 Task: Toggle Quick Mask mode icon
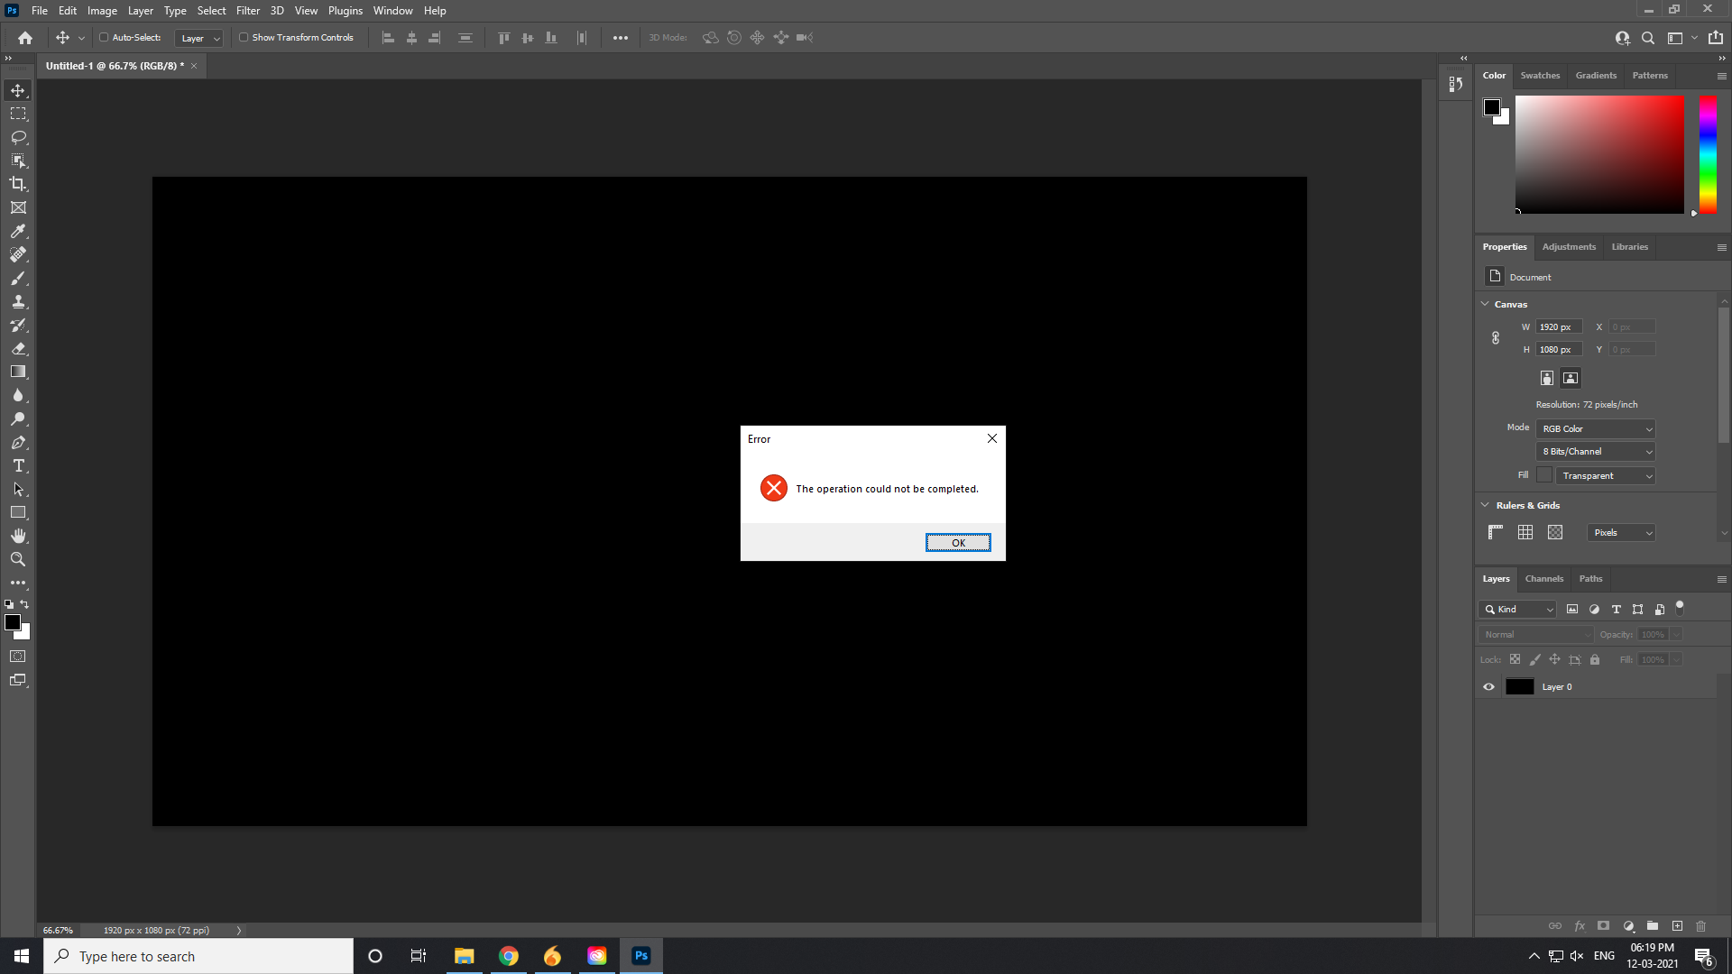pyautogui.click(x=18, y=657)
